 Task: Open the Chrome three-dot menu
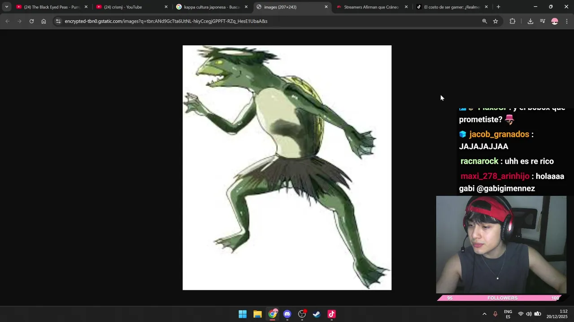click(x=567, y=21)
